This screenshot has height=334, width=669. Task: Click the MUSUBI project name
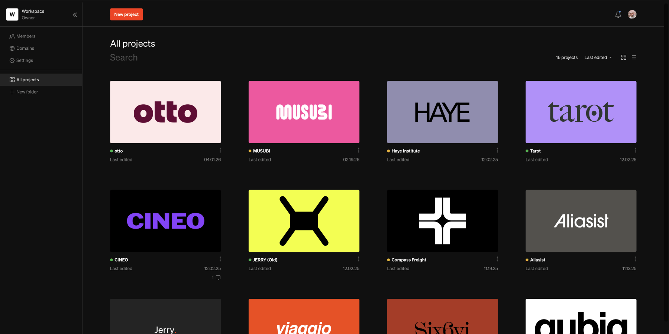[x=262, y=151]
